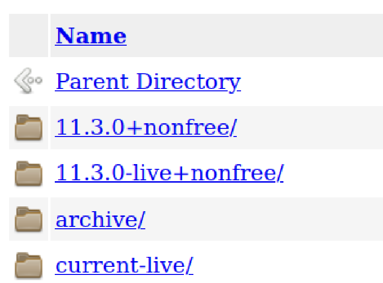Open the current-live/ directory link
Image resolution: width=383 pixels, height=283 pixels.
coord(124,265)
